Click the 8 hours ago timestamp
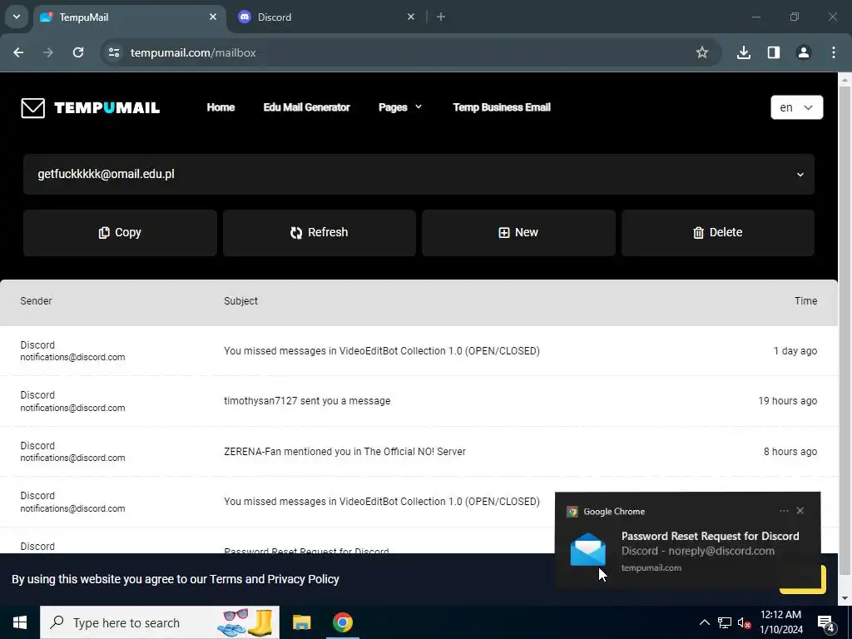Viewport: 852px width, 639px height. (x=790, y=452)
